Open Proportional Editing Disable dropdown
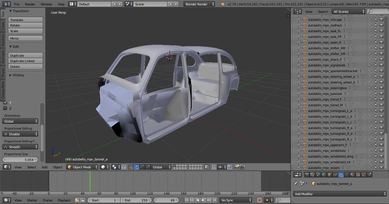This screenshot has height=204, width=389. point(20,134)
